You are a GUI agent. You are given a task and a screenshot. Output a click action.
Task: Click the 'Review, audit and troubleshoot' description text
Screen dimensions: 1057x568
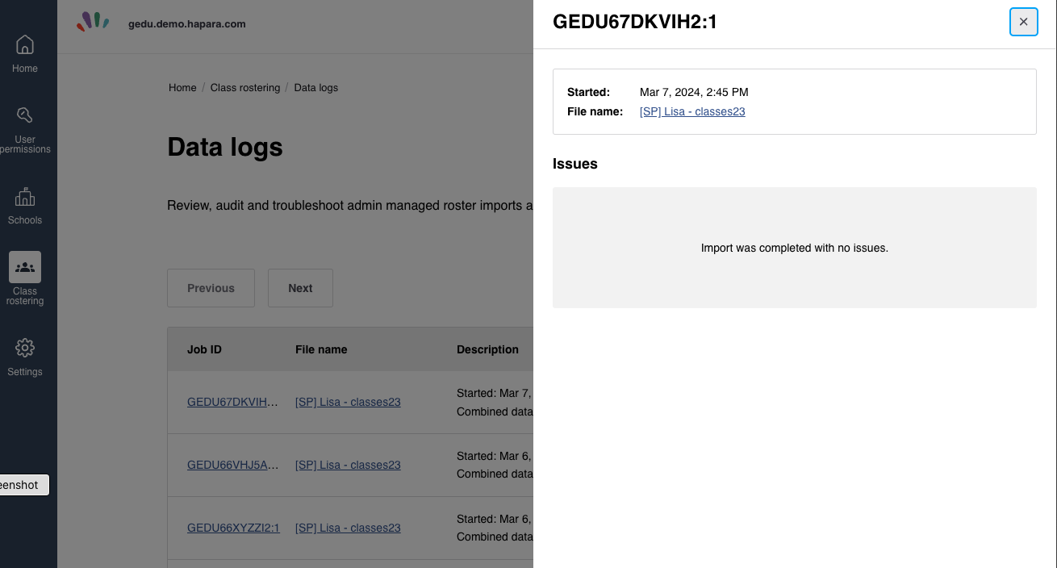(x=349, y=206)
